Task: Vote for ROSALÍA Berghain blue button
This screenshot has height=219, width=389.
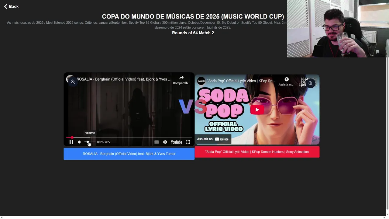Action: tap(129, 154)
